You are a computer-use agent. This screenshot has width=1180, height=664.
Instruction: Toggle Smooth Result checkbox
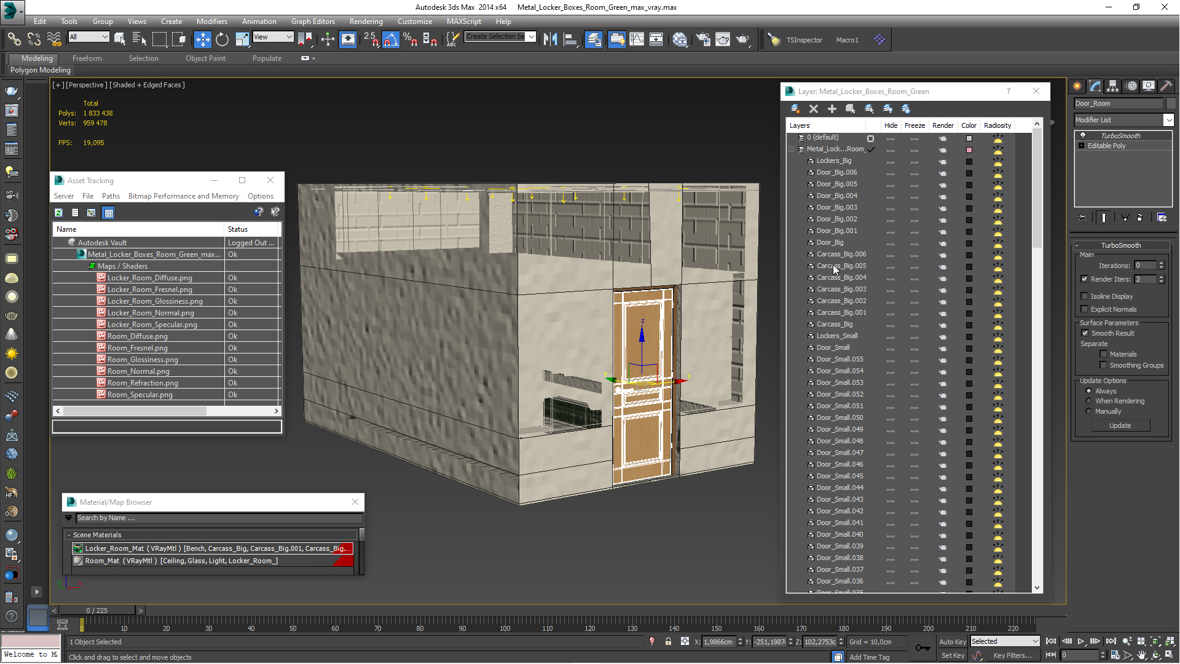[1085, 333]
